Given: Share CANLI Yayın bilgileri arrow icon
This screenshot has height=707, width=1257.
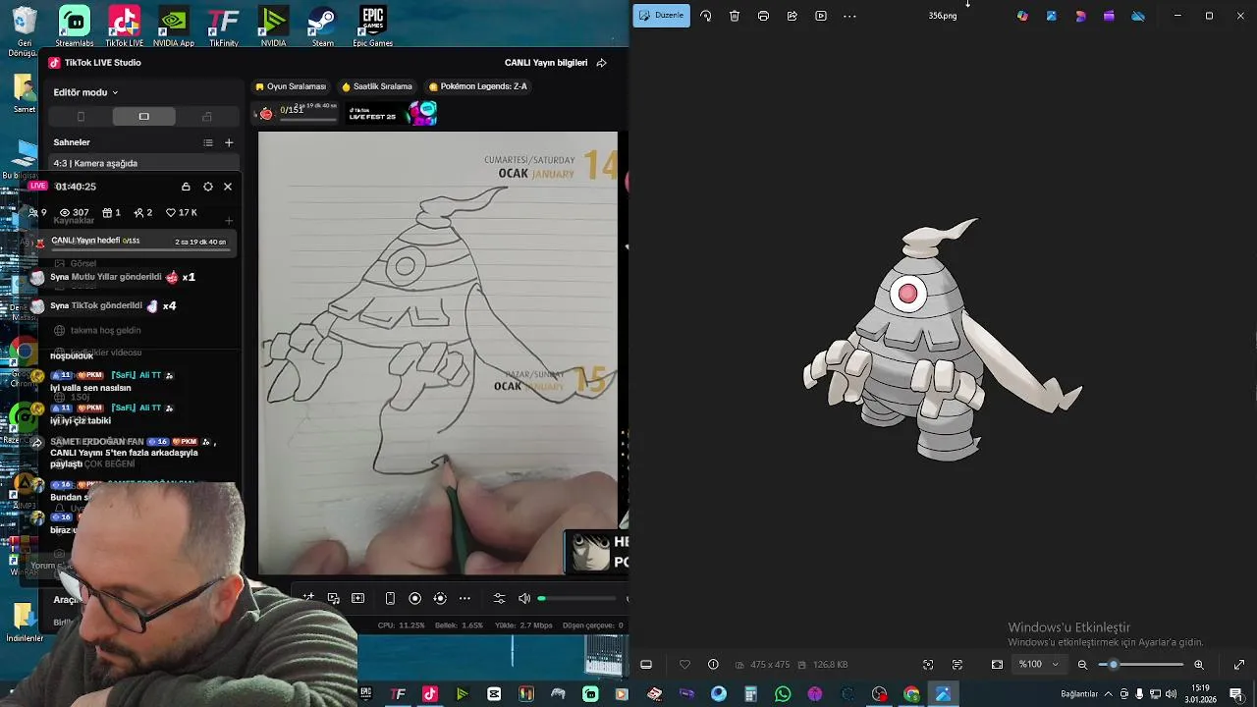Looking at the screenshot, I should tap(601, 63).
